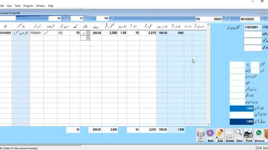Click the header field showing 90

tap(55, 18)
